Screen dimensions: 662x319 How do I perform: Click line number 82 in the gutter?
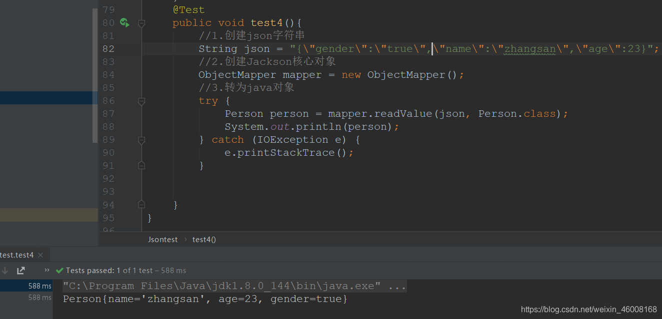pos(108,48)
